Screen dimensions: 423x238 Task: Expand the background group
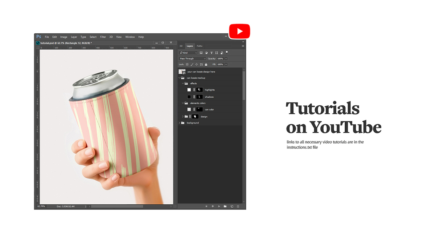click(x=179, y=123)
